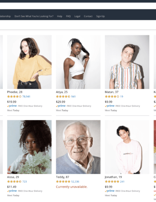
Task: Open Don't See What You're Looking For?
Action: (x=34, y=16)
